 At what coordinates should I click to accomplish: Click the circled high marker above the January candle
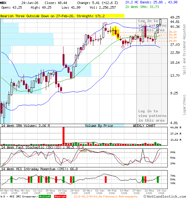[x=105, y=24]
